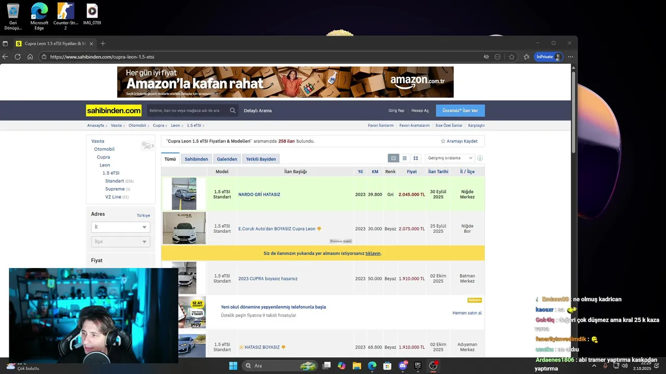Switch to the grid view icon

click(x=415, y=158)
